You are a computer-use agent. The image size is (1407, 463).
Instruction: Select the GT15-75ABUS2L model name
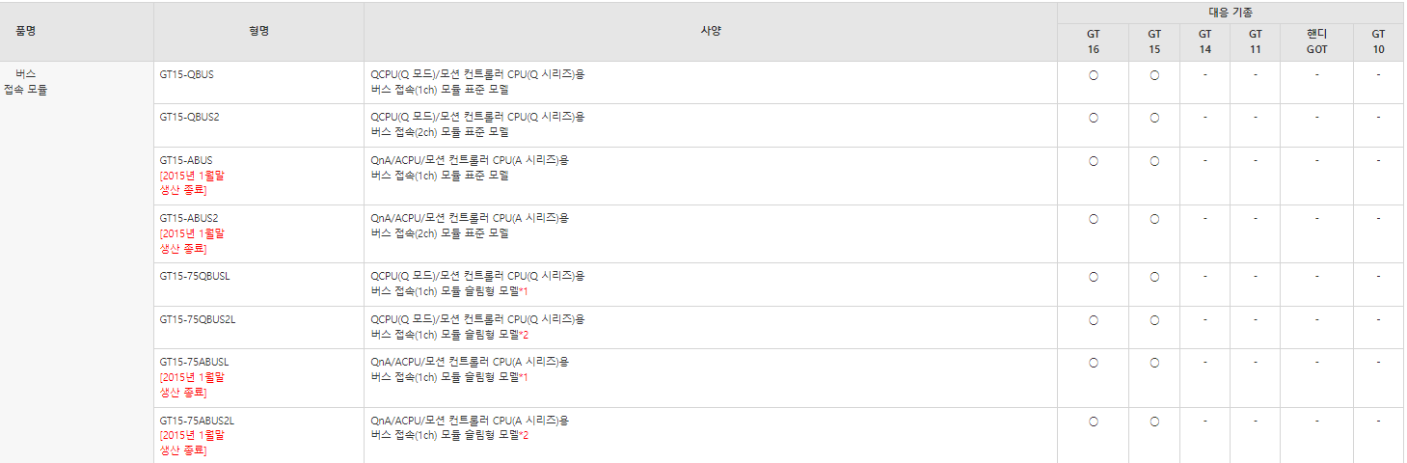click(x=198, y=421)
